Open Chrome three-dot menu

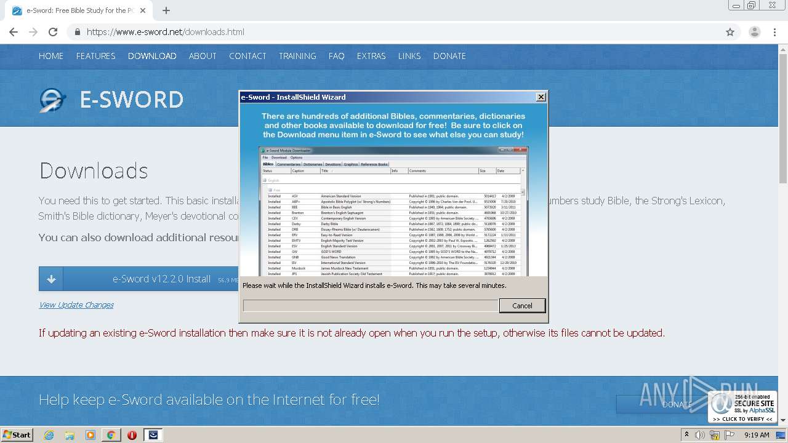(774, 32)
